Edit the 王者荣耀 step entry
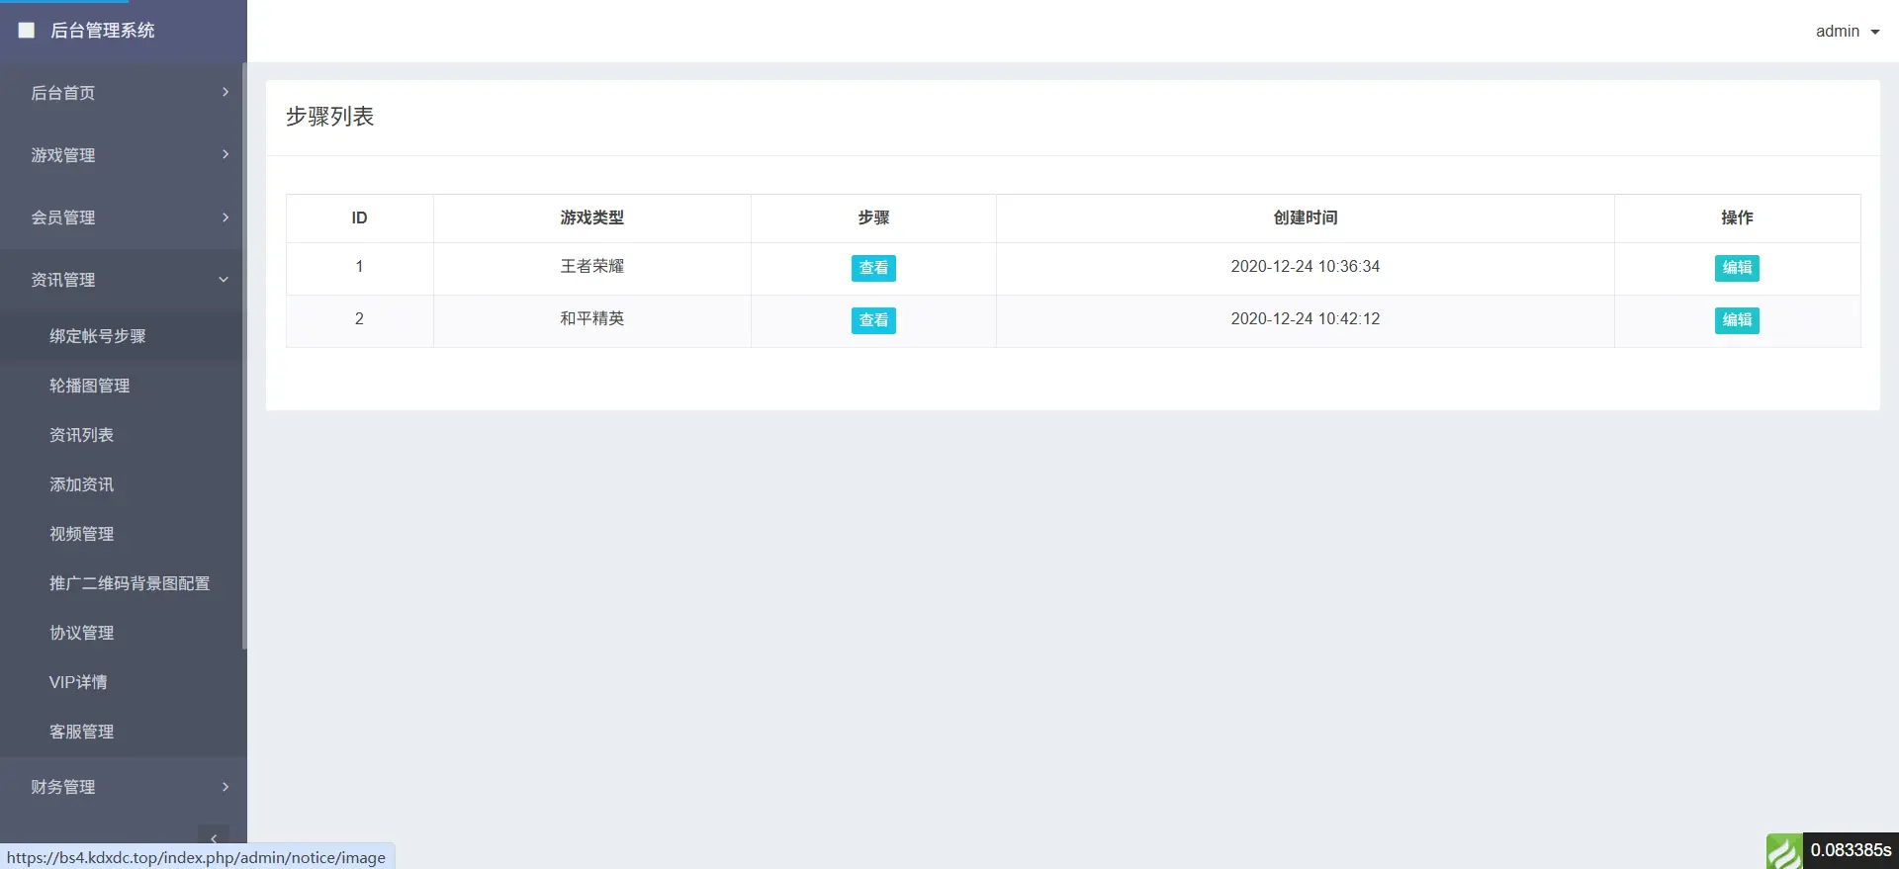The image size is (1899, 869). (1737, 268)
